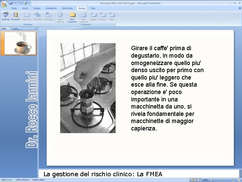
Task: Close the slides/outline pane
Action: tap(36, 28)
